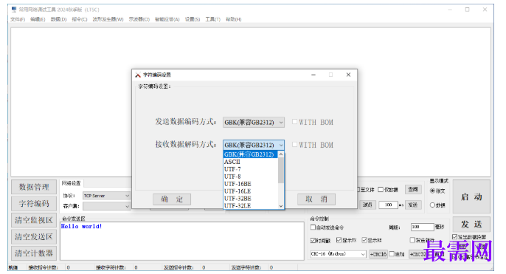The width and height of the screenshot is (506, 274).
Task: Open the 协议 dropdown showing TCP Server
Action: [x=106, y=196]
